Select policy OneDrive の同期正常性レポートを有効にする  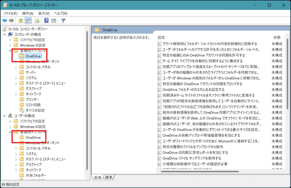(195, 152)
